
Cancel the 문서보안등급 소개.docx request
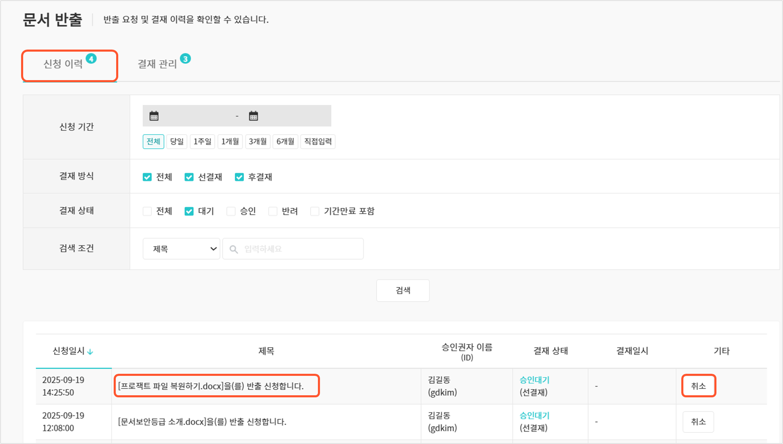click(x=698, y=422)
